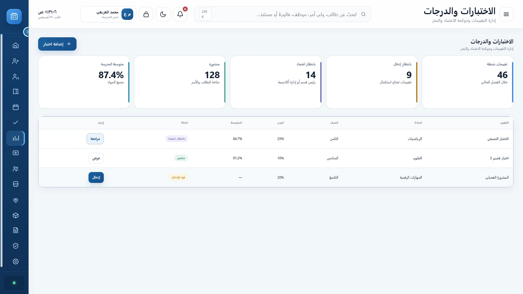The width and height of the screenshot is (523, 294).
Task: Click عرض button for اختبار قصير 3
Action: coord(96,158)
